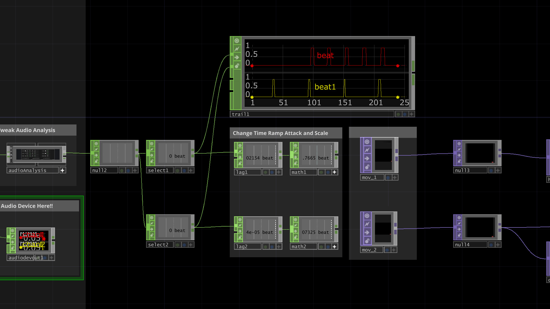Toggle clone immune flag on math1
The image size is (550, 309).
pyautogui.click(x=295, y=151)
